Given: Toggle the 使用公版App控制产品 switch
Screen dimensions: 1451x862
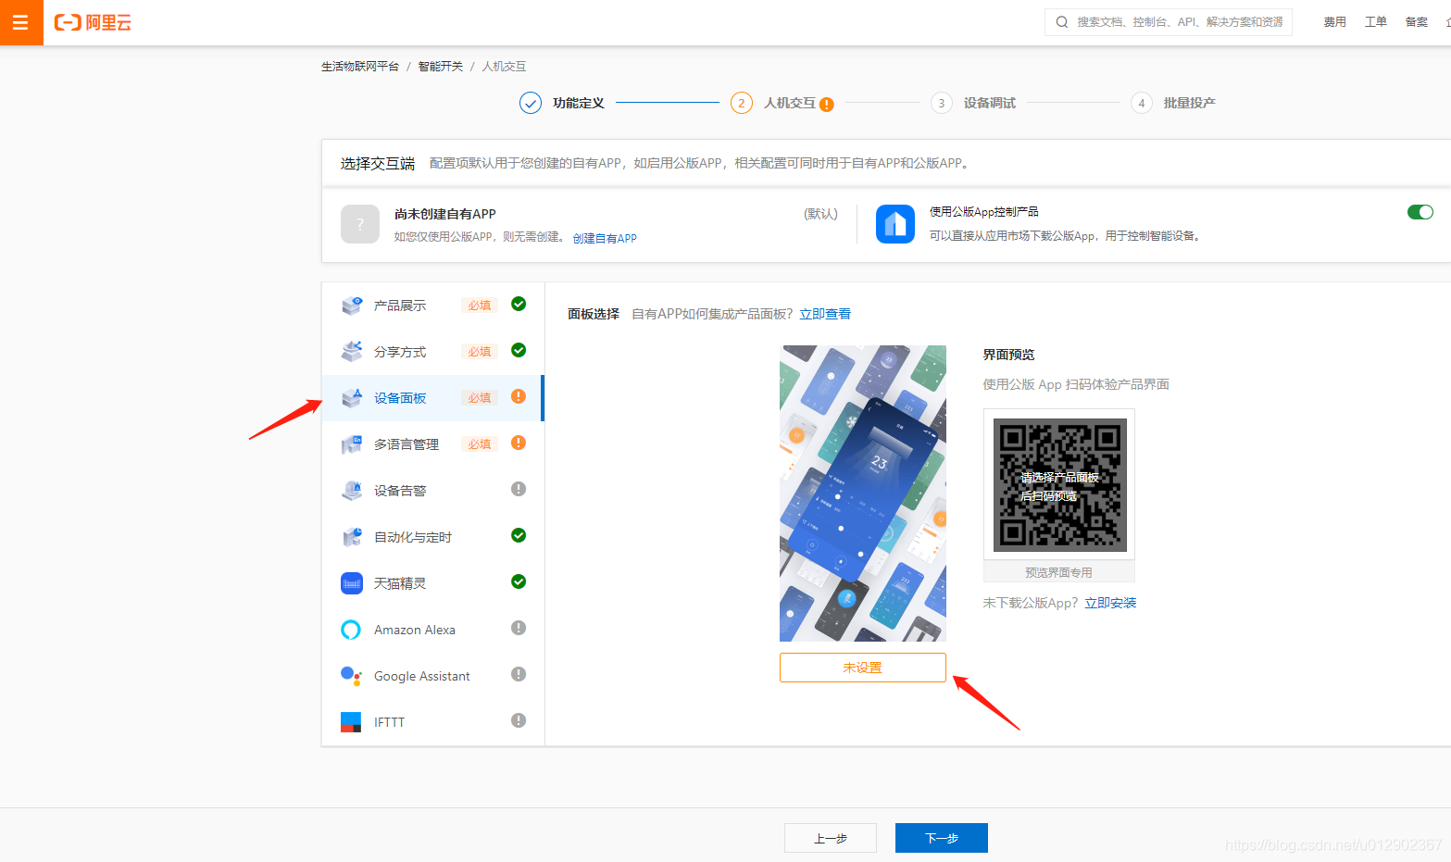Looking at the screenshot, I should click(x=1420, y=212).
